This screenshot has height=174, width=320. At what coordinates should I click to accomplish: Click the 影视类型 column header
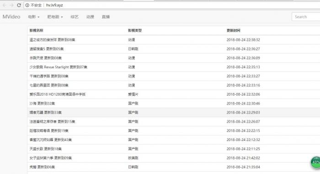[x=135, y=31]
